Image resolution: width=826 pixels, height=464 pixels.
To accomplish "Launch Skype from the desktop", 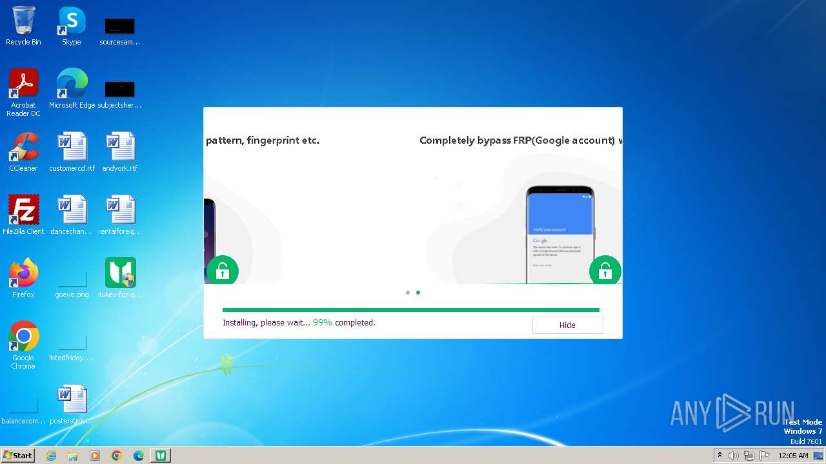I will [x=72, y=26].
